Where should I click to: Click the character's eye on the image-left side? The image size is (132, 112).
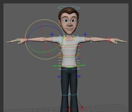pos(66,21)
